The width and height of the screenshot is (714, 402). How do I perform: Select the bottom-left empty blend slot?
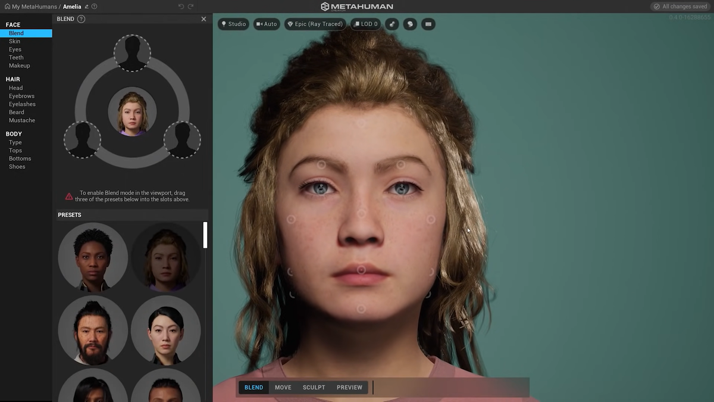(82, 140)
